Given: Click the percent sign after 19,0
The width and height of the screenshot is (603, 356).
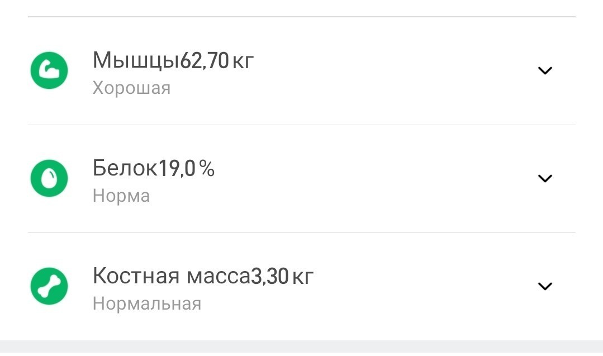Looking at the screenshot, I should 207,168.
